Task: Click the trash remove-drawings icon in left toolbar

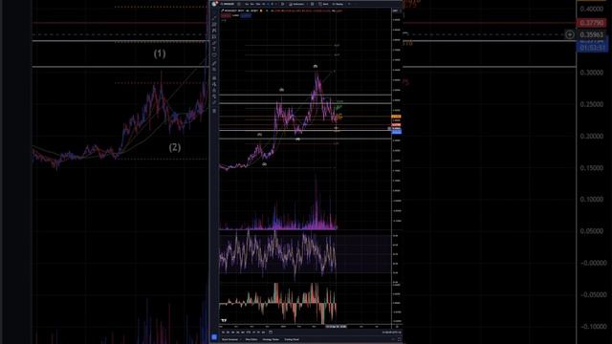Action: click(x=214, y=111)
